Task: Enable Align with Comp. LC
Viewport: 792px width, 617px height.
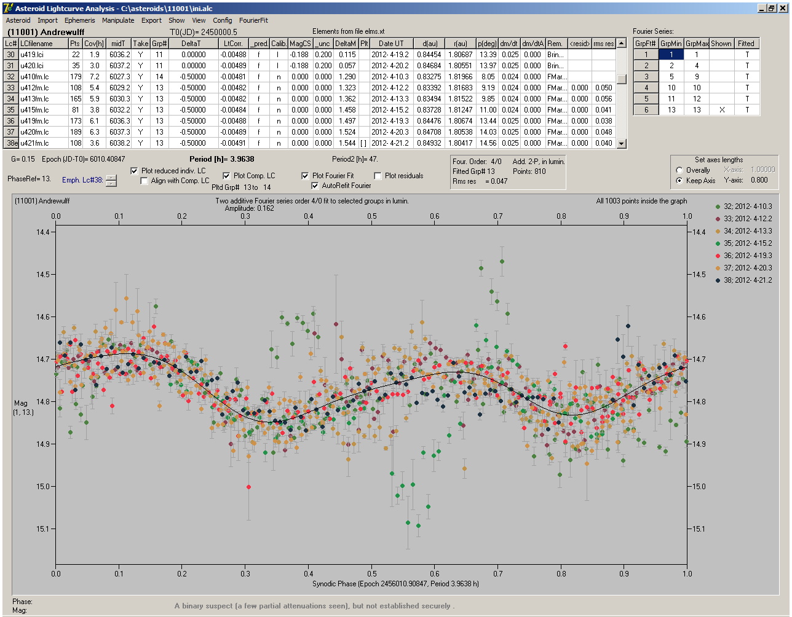Action: coord(144,181)
